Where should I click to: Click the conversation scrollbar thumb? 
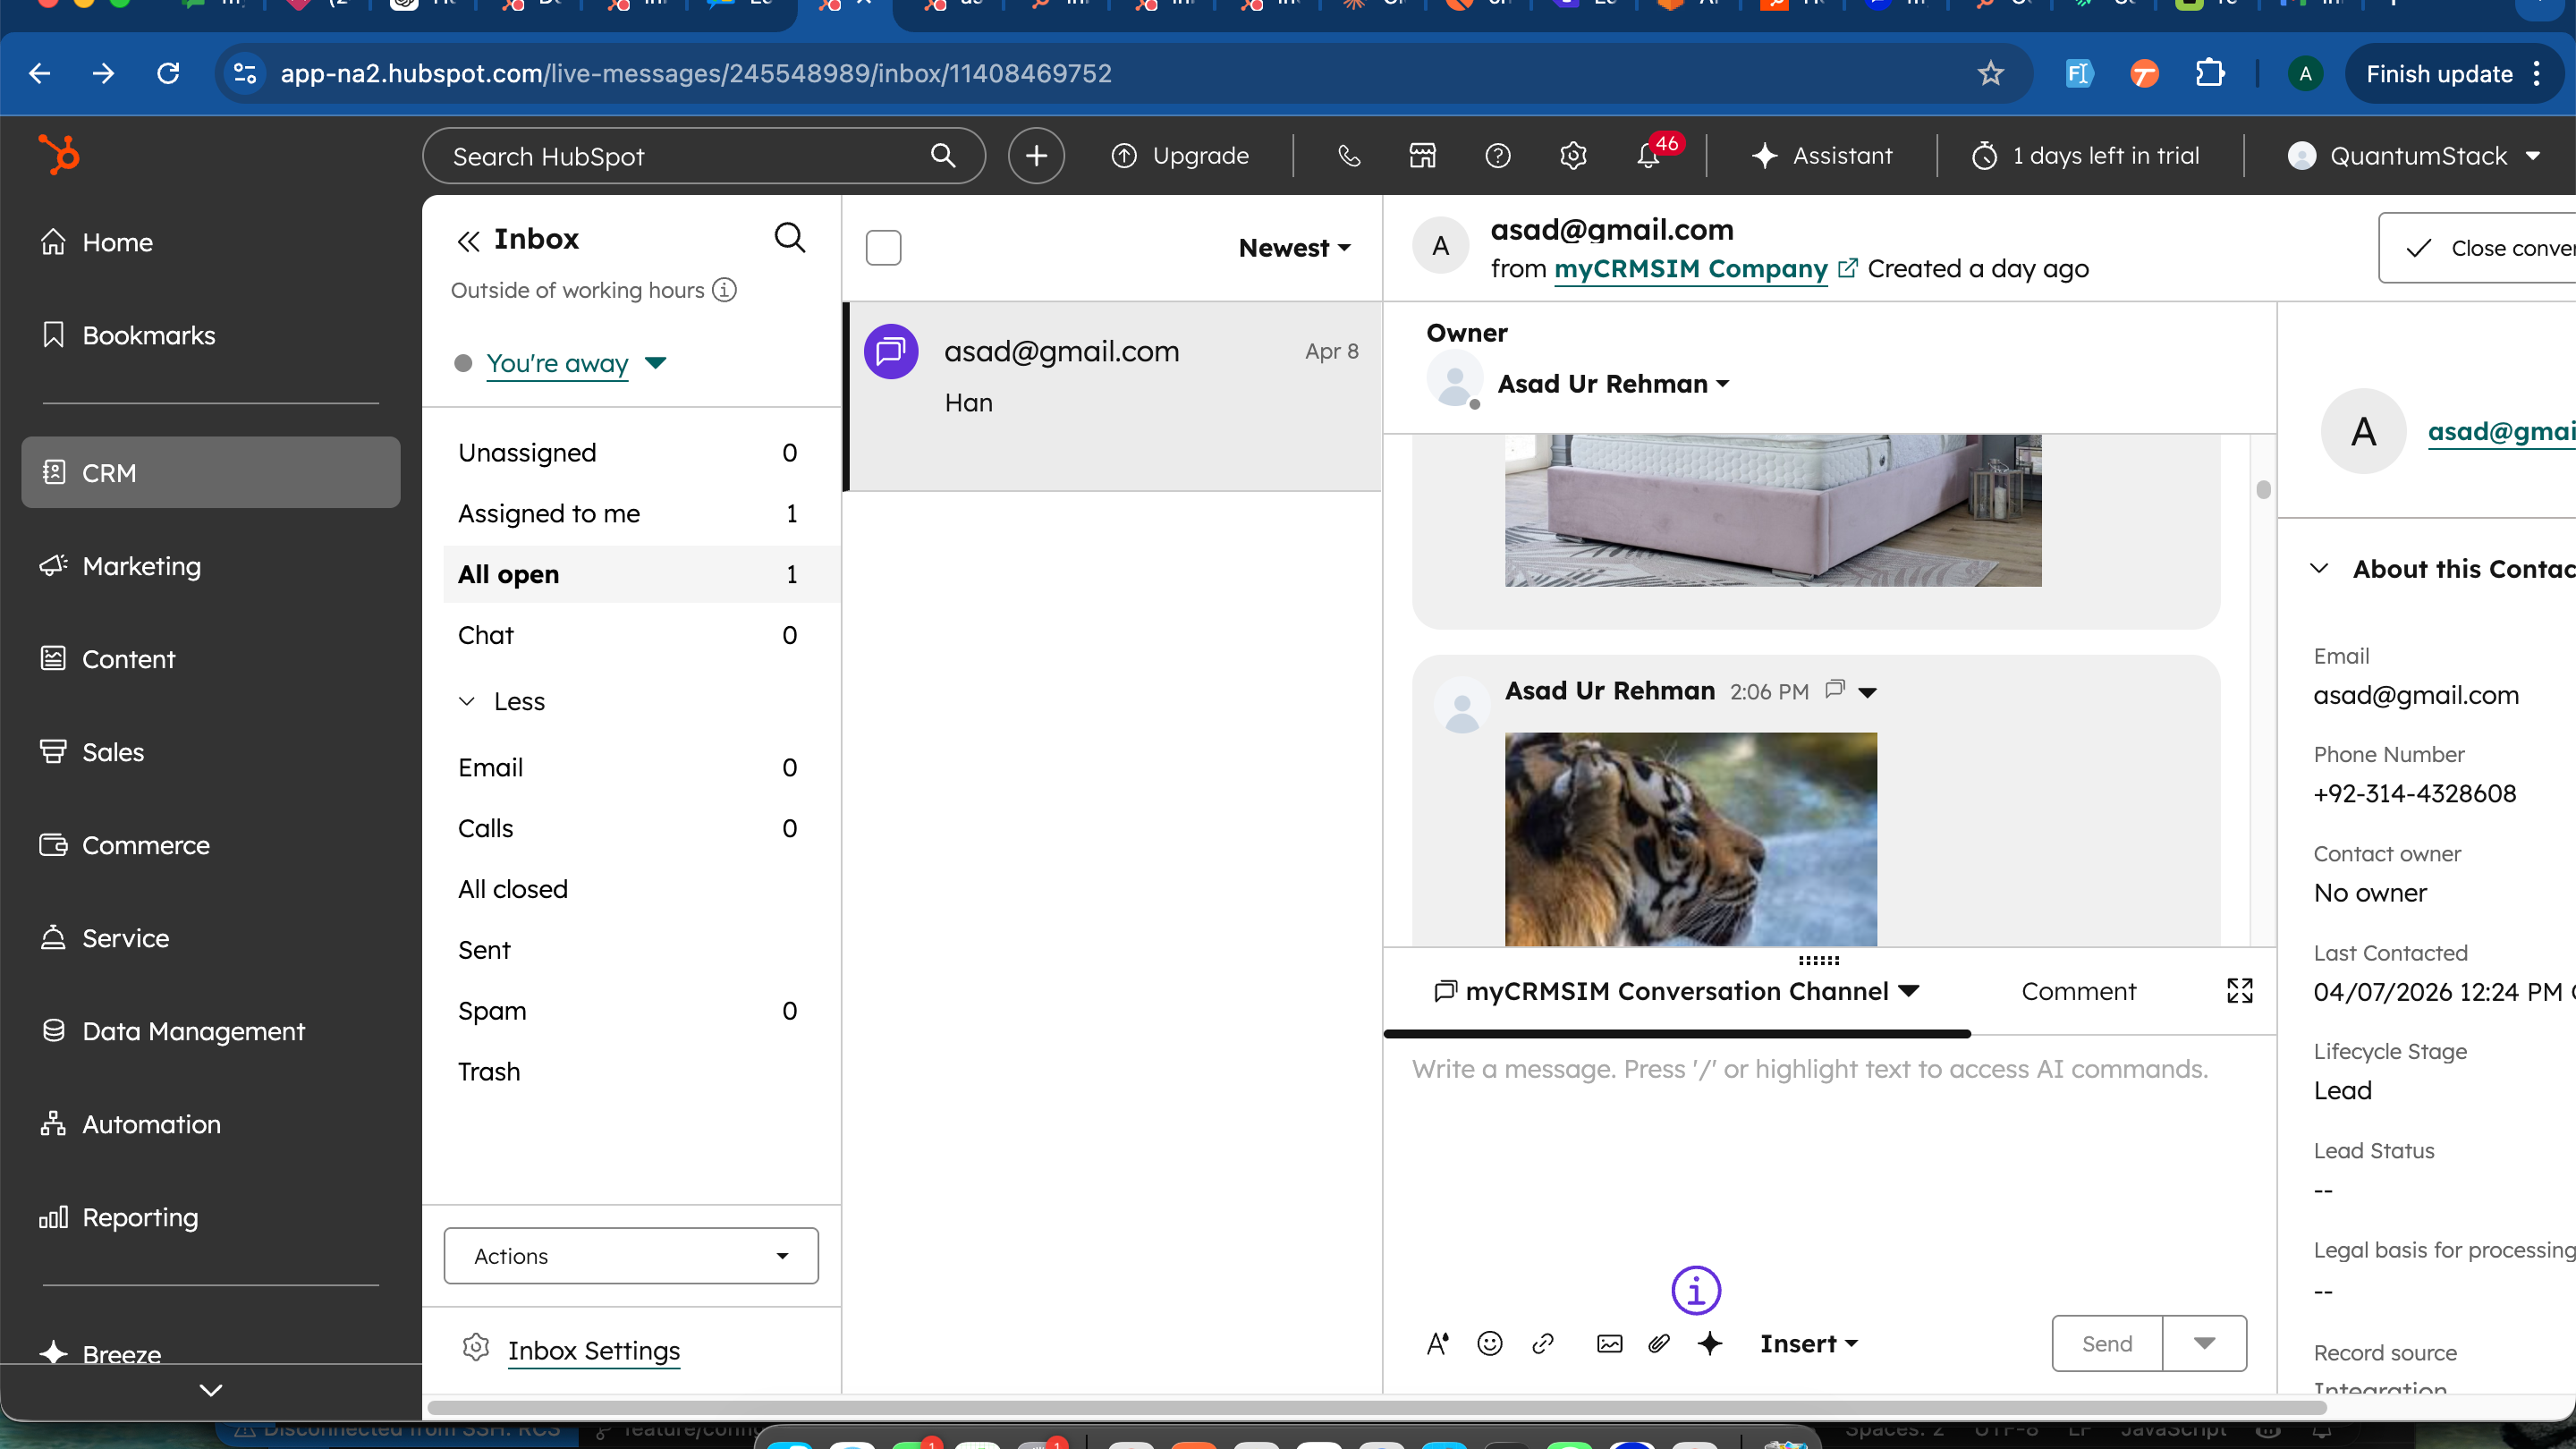[2263, 489]
